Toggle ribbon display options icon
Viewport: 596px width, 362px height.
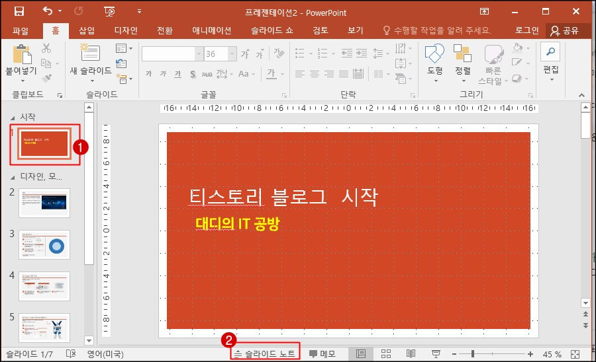484,11
